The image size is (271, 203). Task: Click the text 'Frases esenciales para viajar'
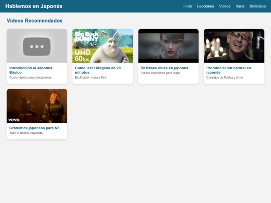click(x=161, y=73)
